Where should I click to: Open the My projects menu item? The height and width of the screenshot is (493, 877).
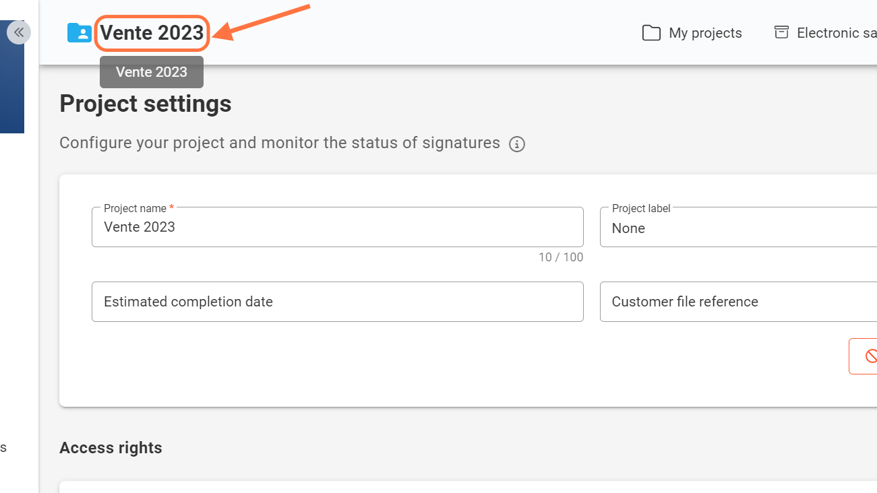point(705,33)
